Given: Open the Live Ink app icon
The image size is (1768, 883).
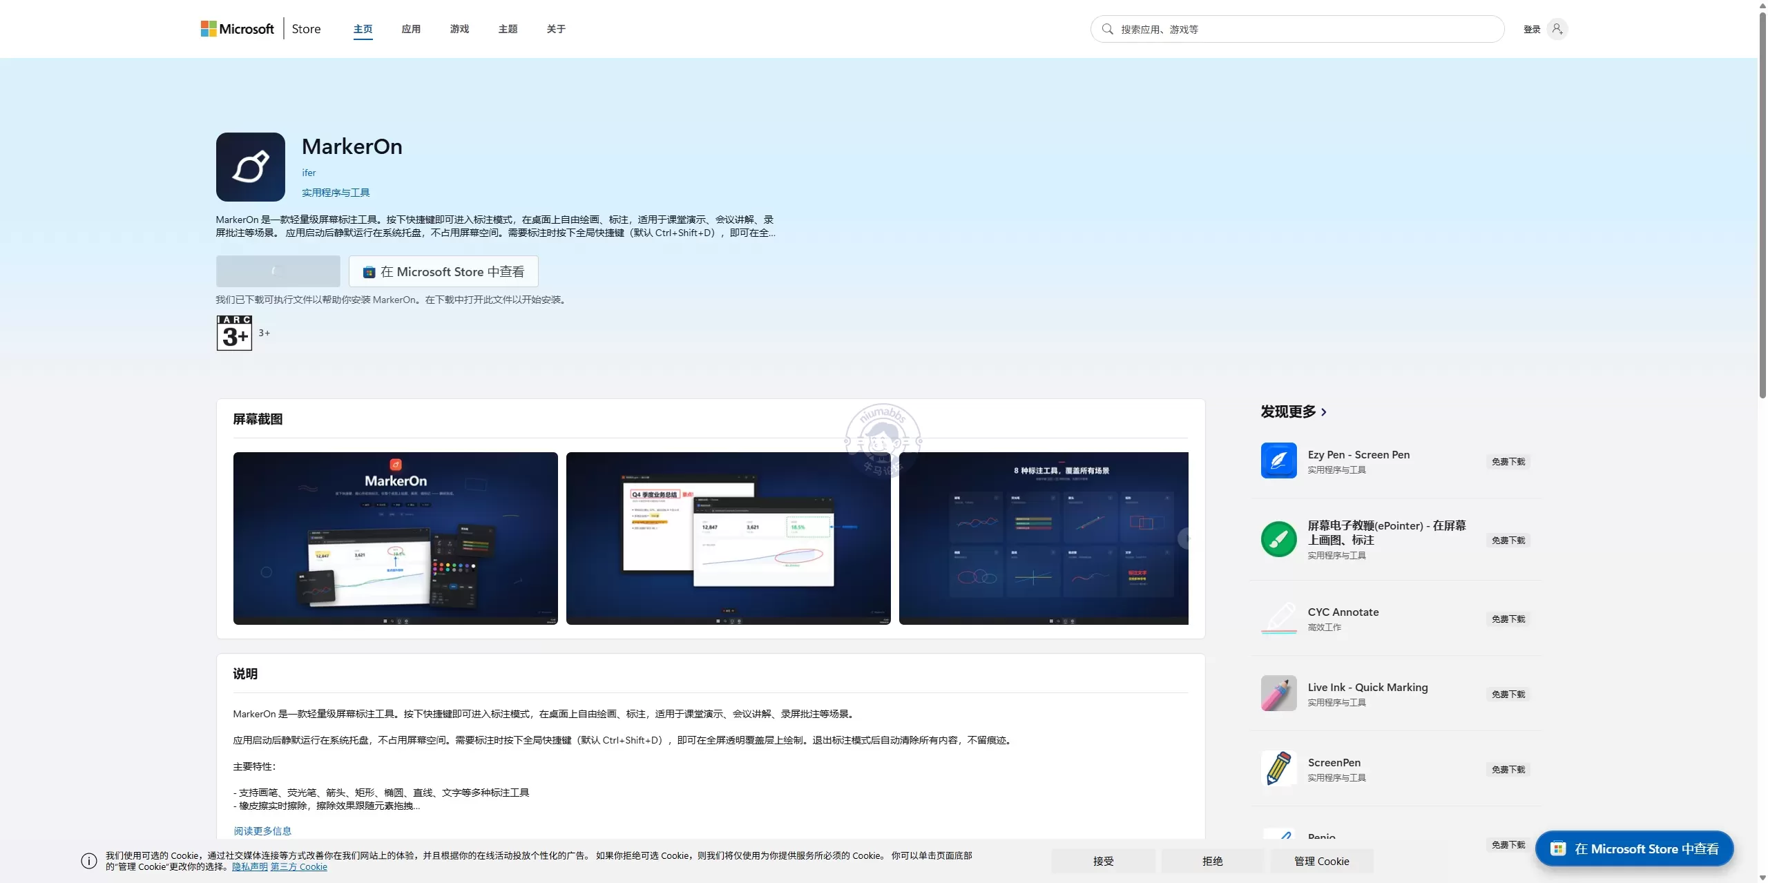Looking at the screenshot, I should click(1278, 693).
